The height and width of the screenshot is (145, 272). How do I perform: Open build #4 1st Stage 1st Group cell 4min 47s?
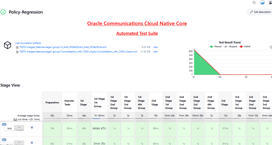pyautogui.click(x=99, y=129)
